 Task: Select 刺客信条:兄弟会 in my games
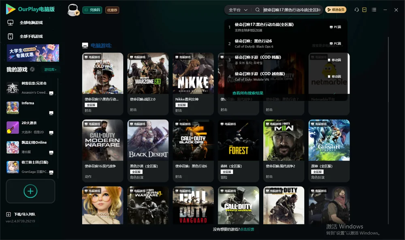[30, 88]
